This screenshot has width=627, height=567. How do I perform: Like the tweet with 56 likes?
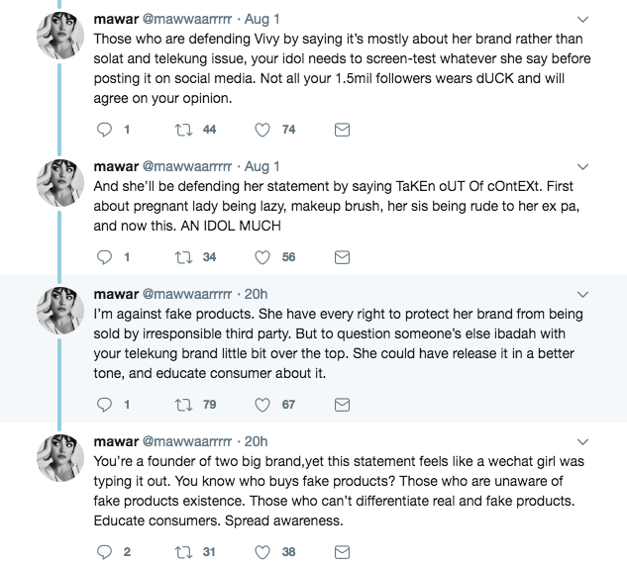(263, 257)
